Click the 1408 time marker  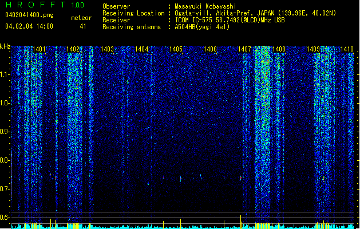pyautogui.click(x=279, y=49)
